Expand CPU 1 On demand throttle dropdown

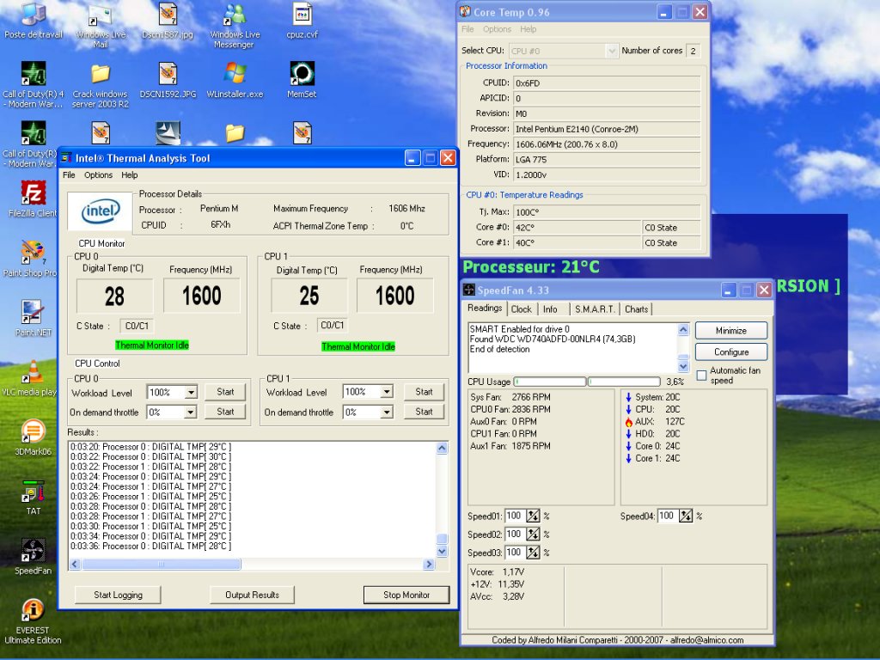tap(386, 412)
